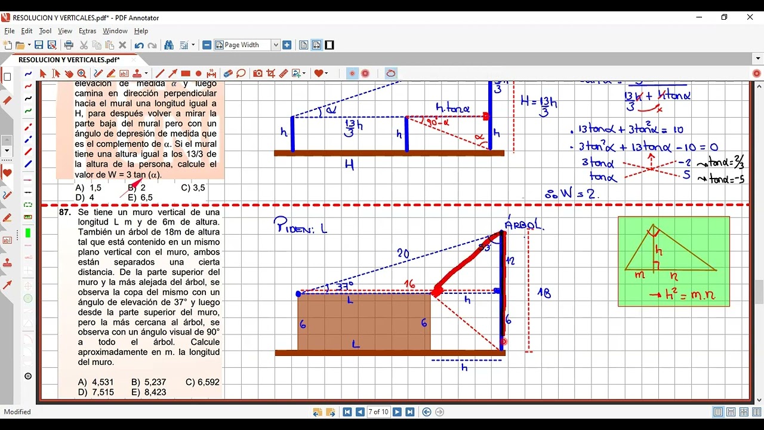Toggle fit page width button
764x430 pixels.
click(x=316, y=45)
